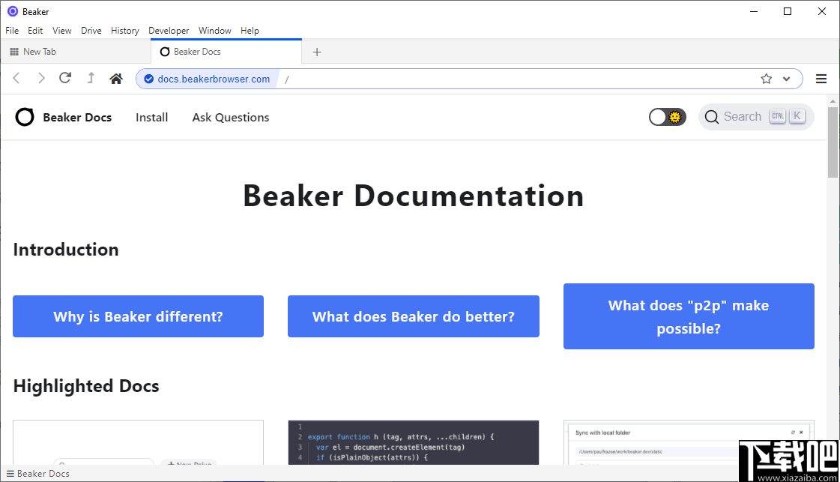The height and width of the screenshot is (482, 840).
Task: Click the "Why is Beaker different?" button
Action: (138, 316)
